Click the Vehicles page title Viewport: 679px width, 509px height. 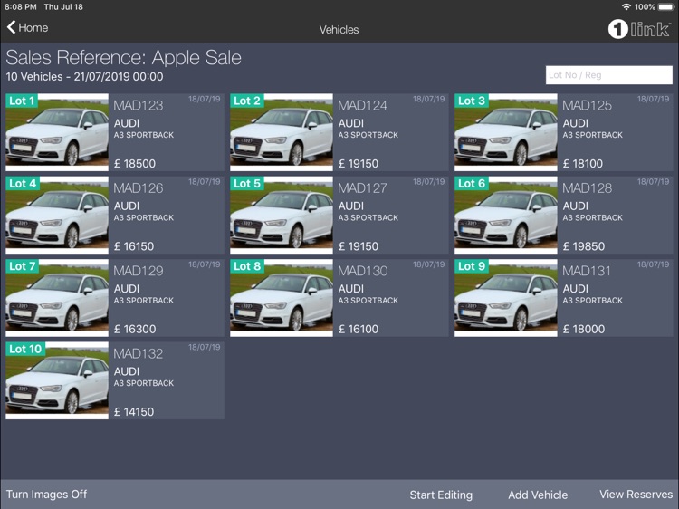(x=339, y=30)
